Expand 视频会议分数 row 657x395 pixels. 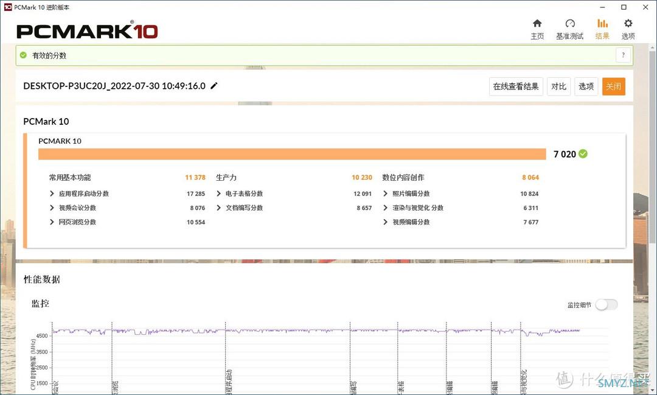52,208
